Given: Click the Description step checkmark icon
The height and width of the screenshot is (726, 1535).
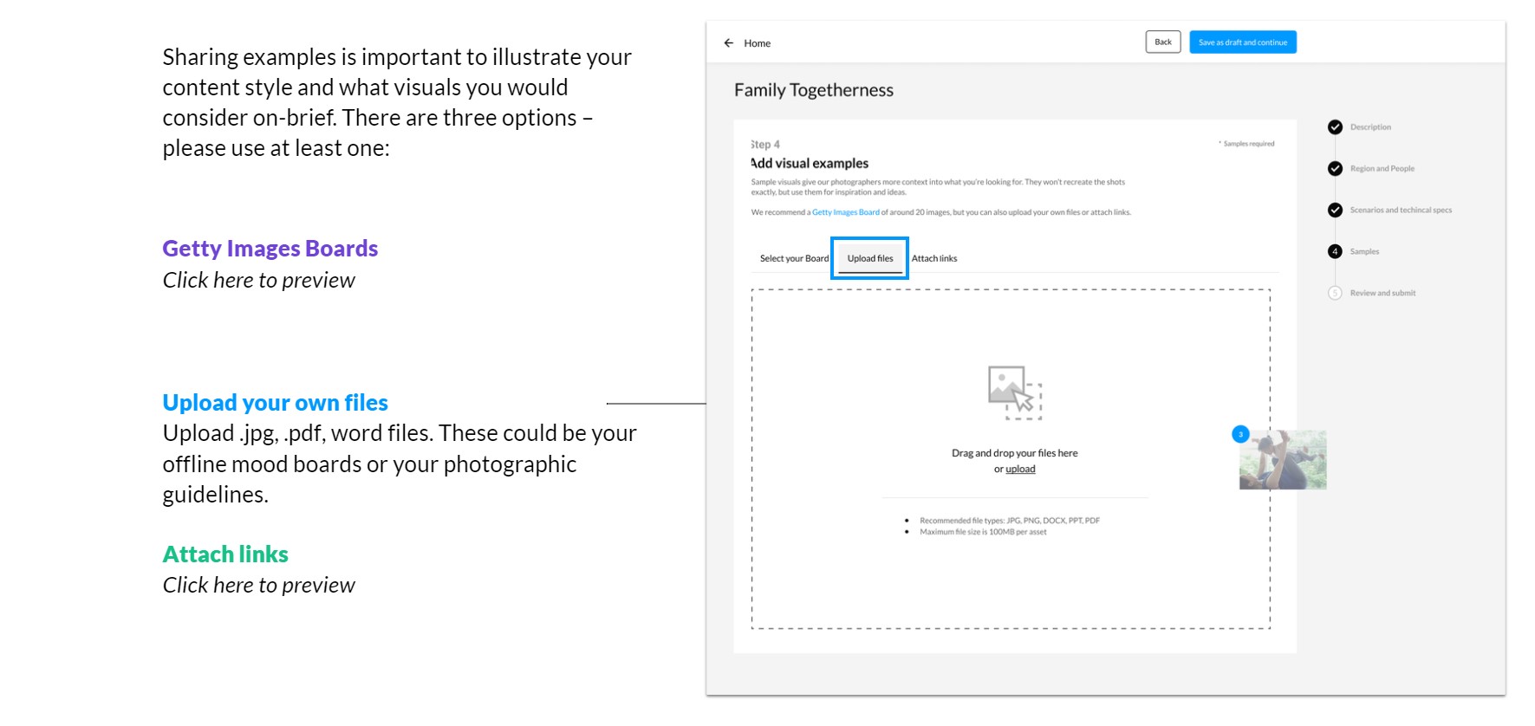Looking at the screenshot, I should pyautogui.click(x=1335, y=127).
